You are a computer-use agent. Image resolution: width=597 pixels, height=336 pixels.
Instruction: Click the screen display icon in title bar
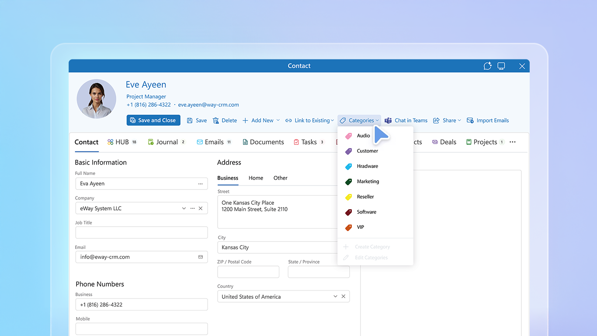[x=501, y=66]
